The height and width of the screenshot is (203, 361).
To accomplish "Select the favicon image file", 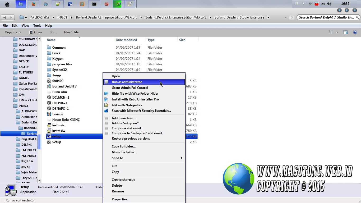I will point(55,114).
